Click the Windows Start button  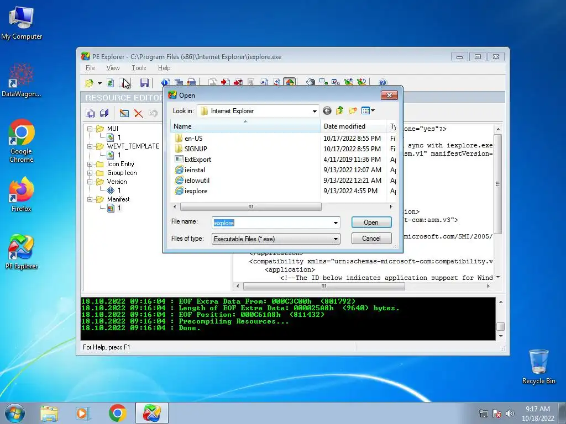(14, 413)
